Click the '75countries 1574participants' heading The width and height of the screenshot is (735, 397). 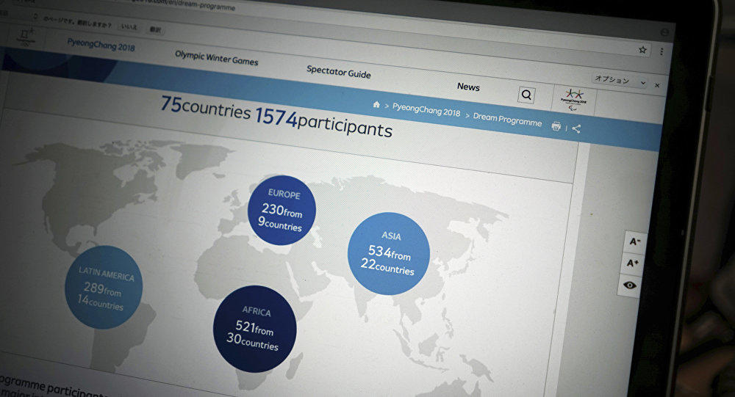(276, 117)
